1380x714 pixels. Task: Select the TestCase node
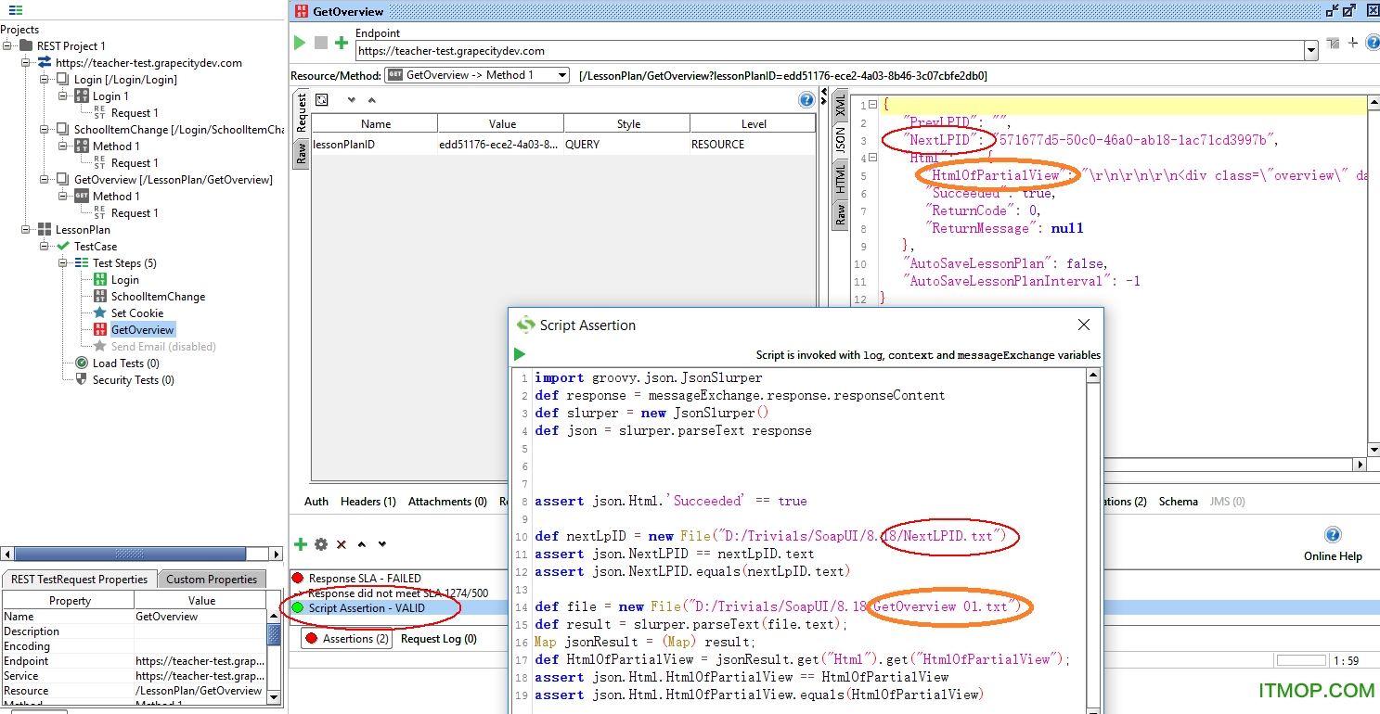86,246
